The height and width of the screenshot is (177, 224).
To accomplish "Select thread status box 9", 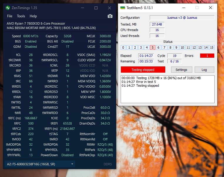I will (x=176, y=47).
